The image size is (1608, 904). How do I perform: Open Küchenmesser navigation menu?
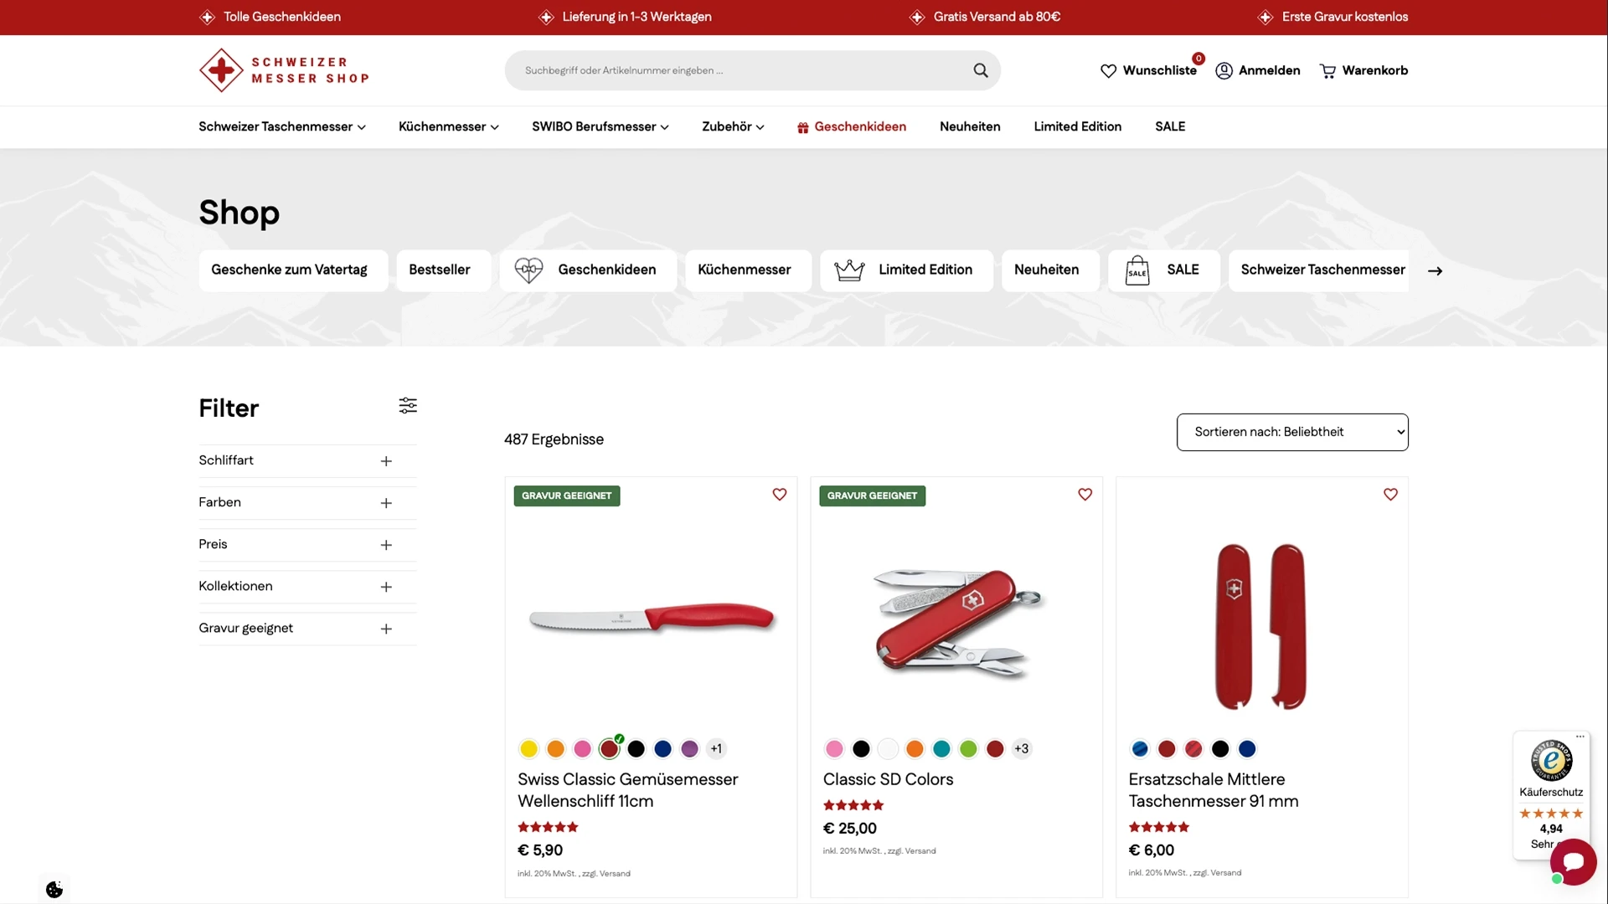pyautogui.click(x=448, y=126)
